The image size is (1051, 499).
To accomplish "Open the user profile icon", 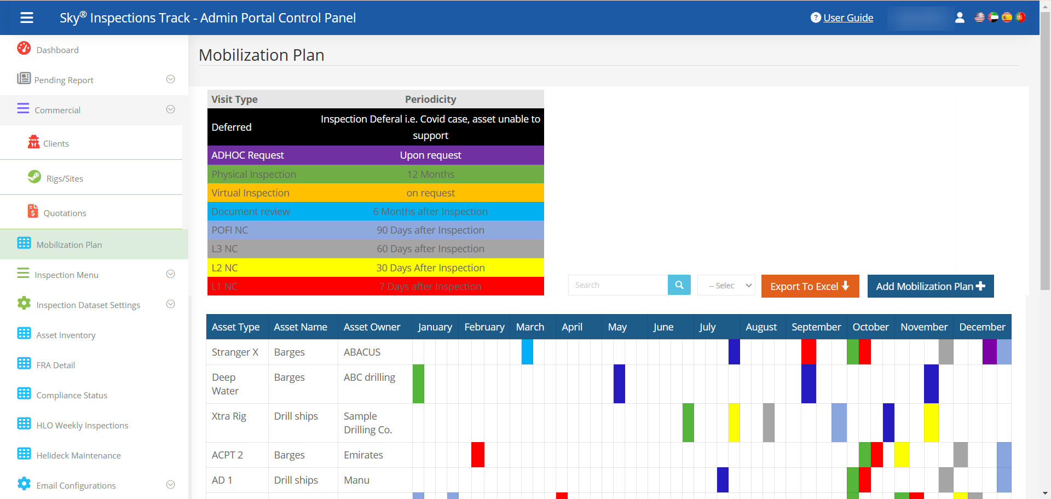I will (x=960, y=18).
